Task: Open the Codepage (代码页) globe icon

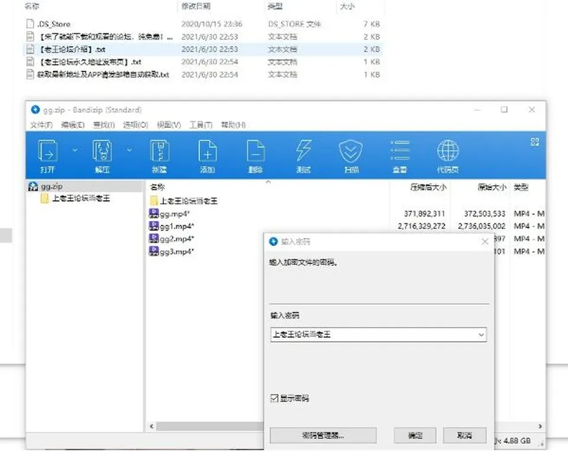Action: (x=448, y=151)
